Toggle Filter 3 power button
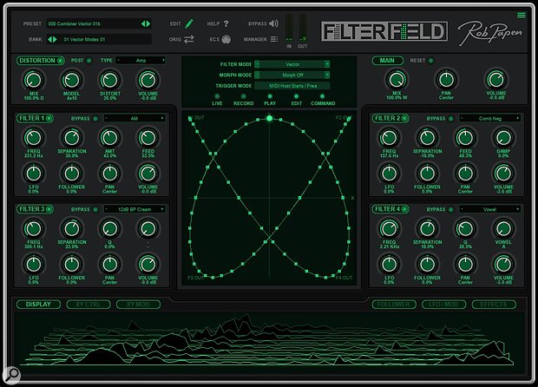 point(49,209)
